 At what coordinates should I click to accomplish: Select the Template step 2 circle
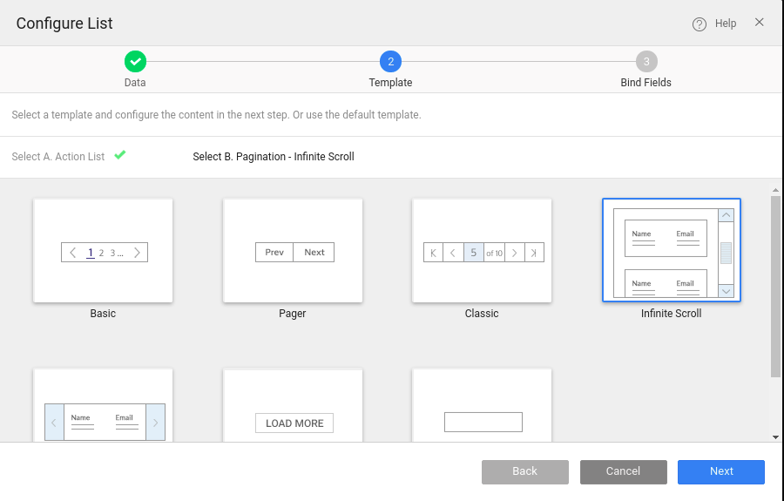click(x=390, y=61)
